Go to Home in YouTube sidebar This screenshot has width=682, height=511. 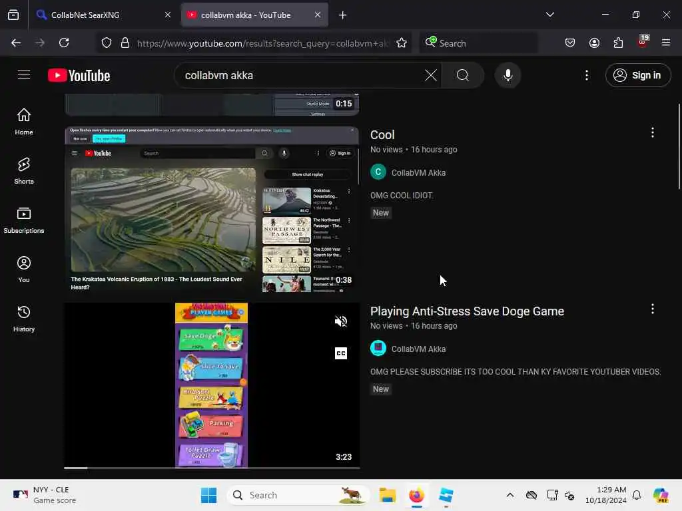click(x=24, y=121)
